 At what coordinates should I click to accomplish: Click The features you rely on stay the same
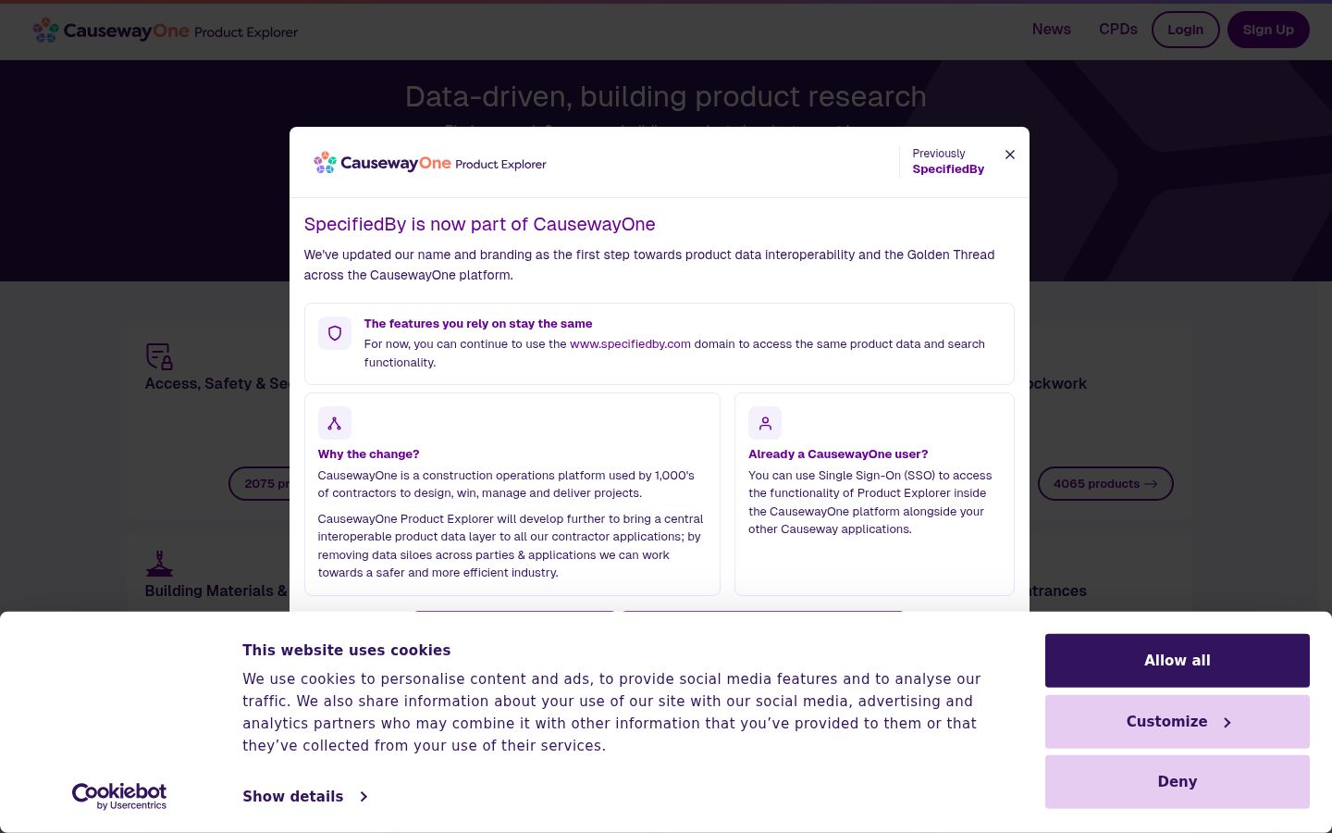pyautogui.click(x=478, y=324)
